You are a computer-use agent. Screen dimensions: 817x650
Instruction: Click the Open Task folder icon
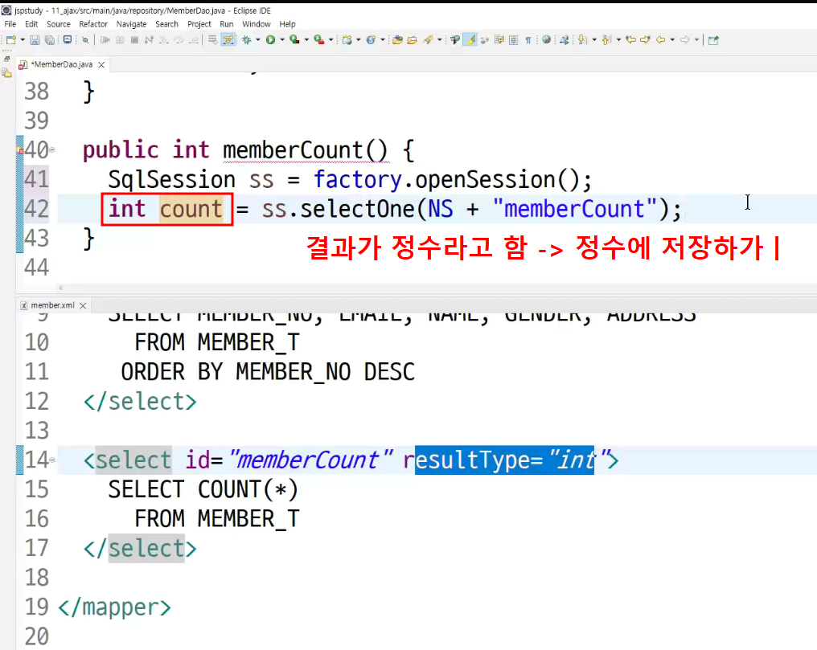tap(413, 39)
